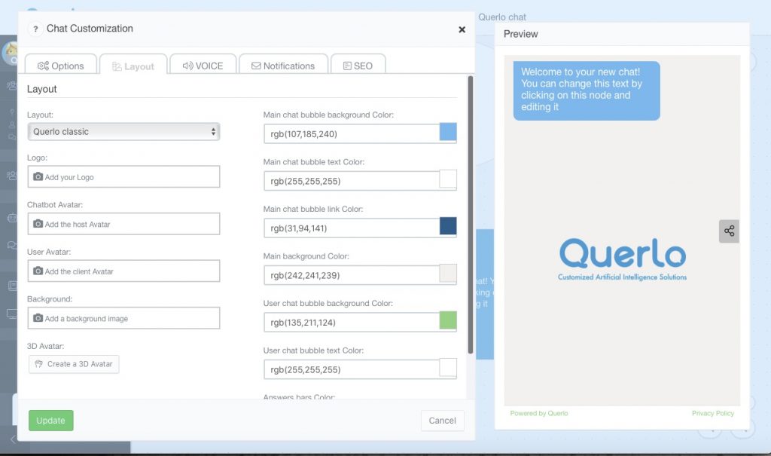Click the User Avatar: label

pos(49,252)
